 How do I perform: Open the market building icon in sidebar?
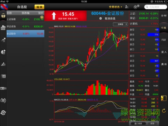(x=3, y=28)
